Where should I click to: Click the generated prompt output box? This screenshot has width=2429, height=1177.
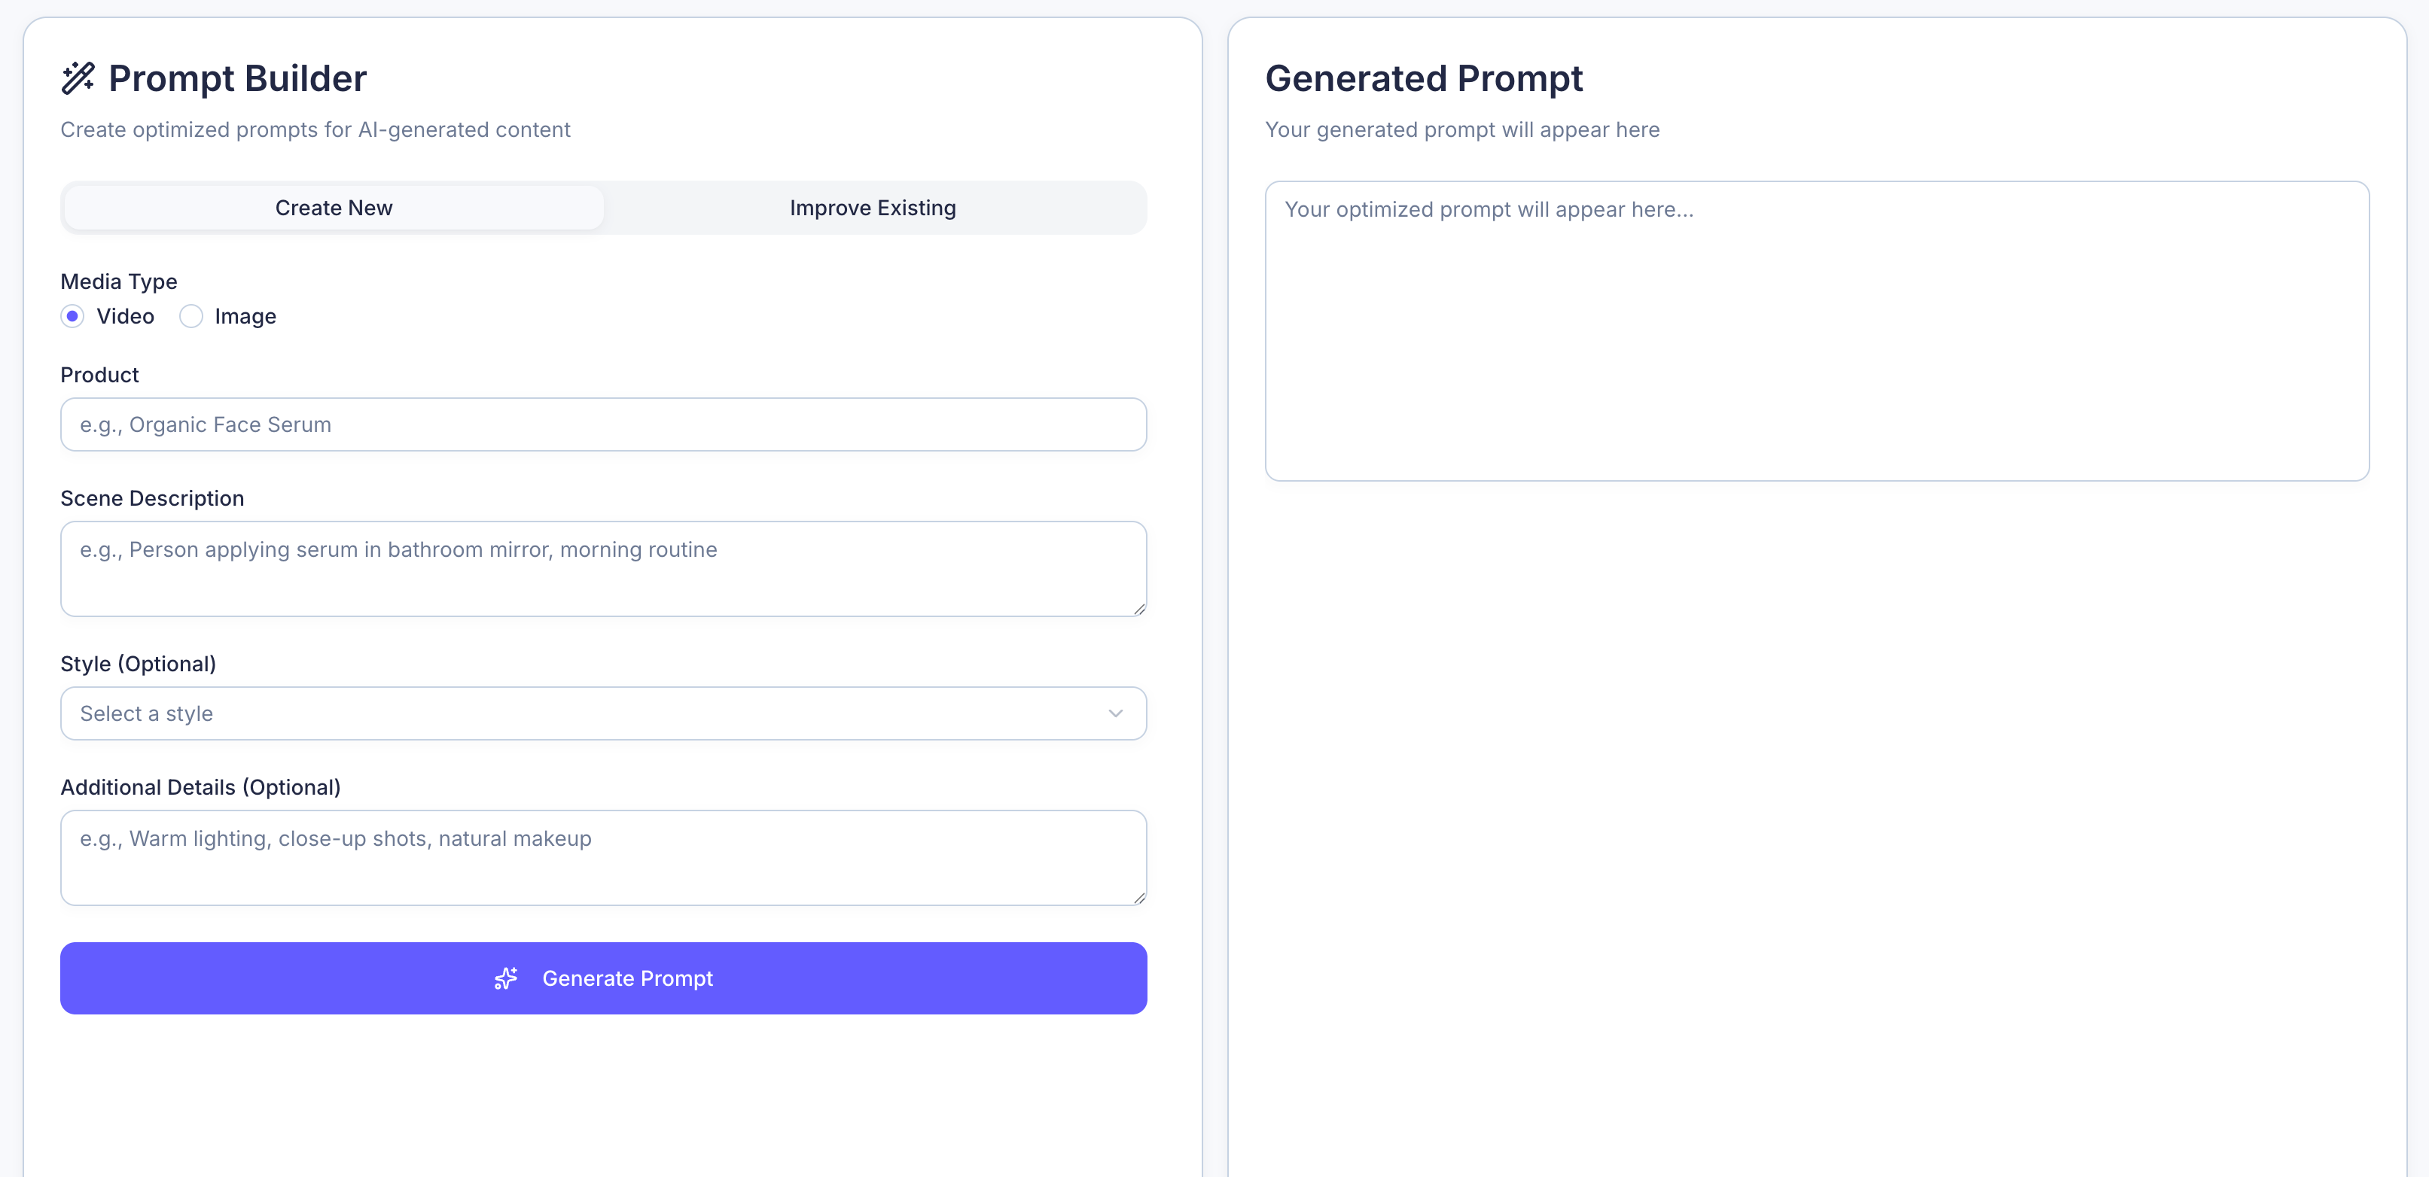[x=1816, y=330]
